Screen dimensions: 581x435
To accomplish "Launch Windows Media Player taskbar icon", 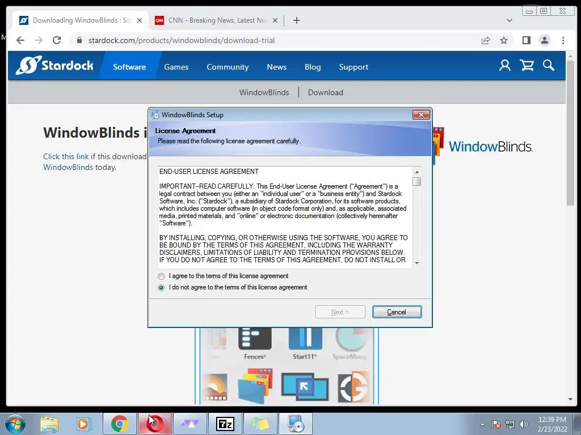I will [83, 424].
